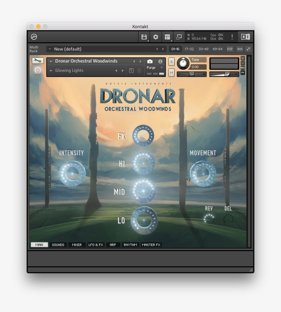Image resolution: width=281 pixels, height=312 pixels.
Task: Toggle the aux view button in Multi Rack
Action: (x=240, y=49)
